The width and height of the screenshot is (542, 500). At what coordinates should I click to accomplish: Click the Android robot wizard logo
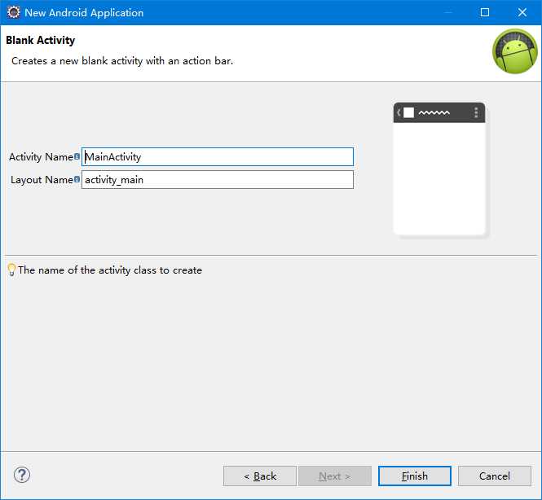tap(514, 51)
